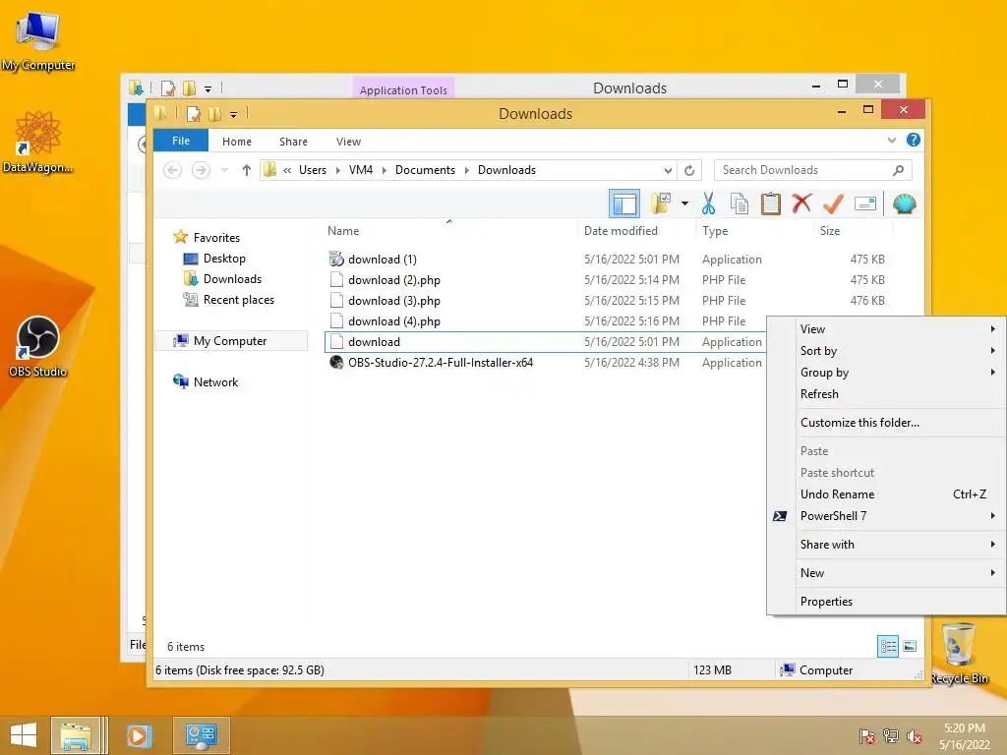The image size is (1007, 755).
Task: Expand the arrow after Documents breadcrumb
Action: pos(467,170)
